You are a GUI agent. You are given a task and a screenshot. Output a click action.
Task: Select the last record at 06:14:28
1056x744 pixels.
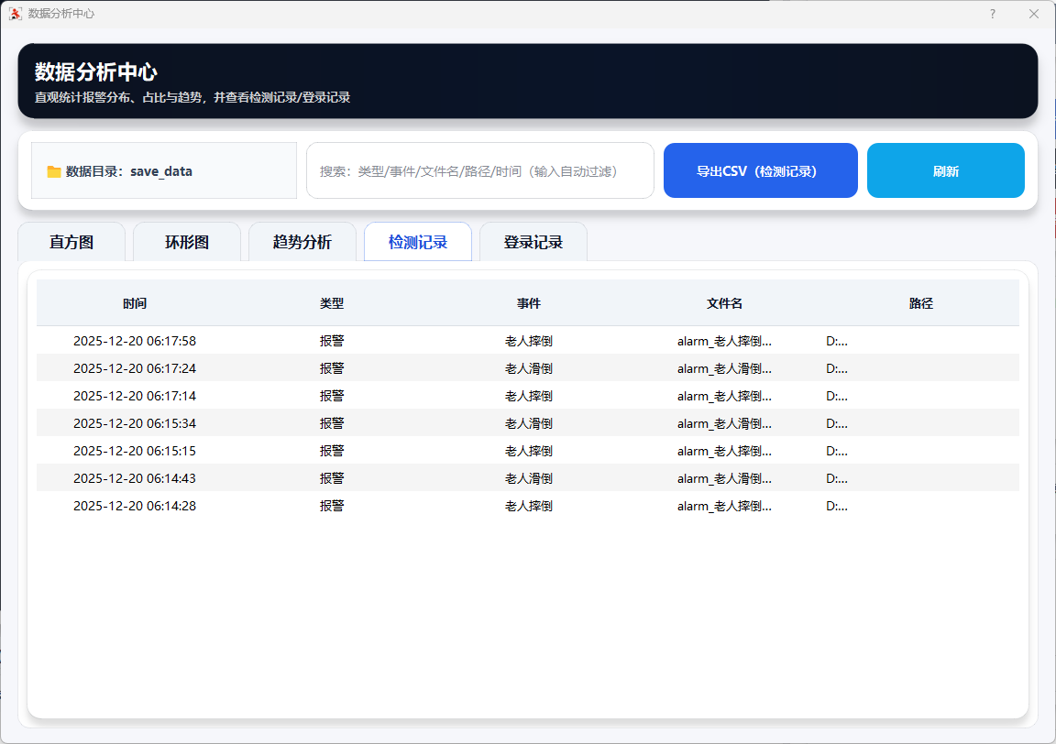pyautogui.click(x=135, y=506)
